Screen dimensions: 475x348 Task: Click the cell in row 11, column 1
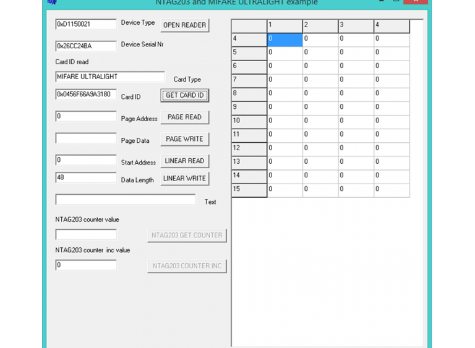point(285,135)
